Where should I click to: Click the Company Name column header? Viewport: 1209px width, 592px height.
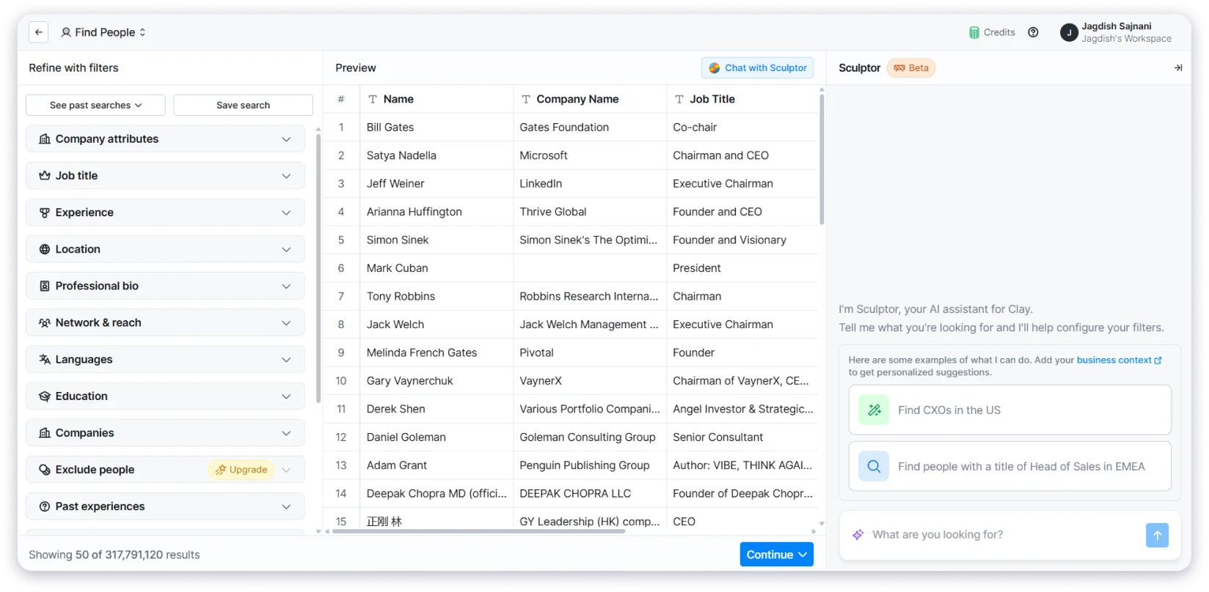[590, 99]
